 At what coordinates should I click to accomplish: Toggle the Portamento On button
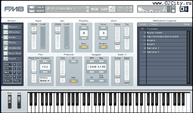tap(74, 61)
